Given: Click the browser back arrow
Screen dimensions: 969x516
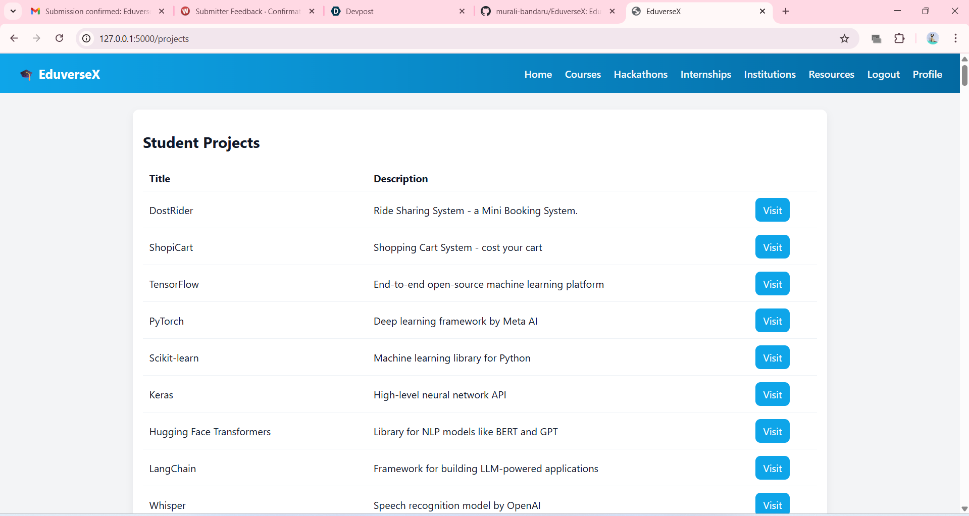Looking at the screenshot, I should [14, 38].
